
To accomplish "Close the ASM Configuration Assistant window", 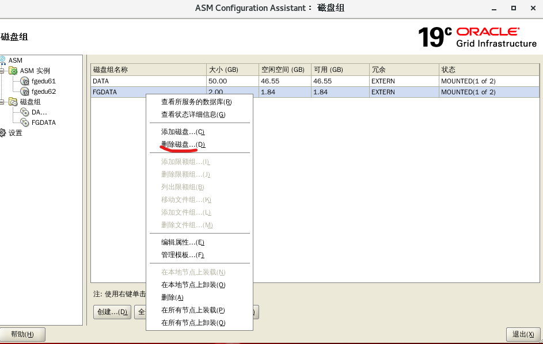I will pyautogui.click(x=533, y=8).
